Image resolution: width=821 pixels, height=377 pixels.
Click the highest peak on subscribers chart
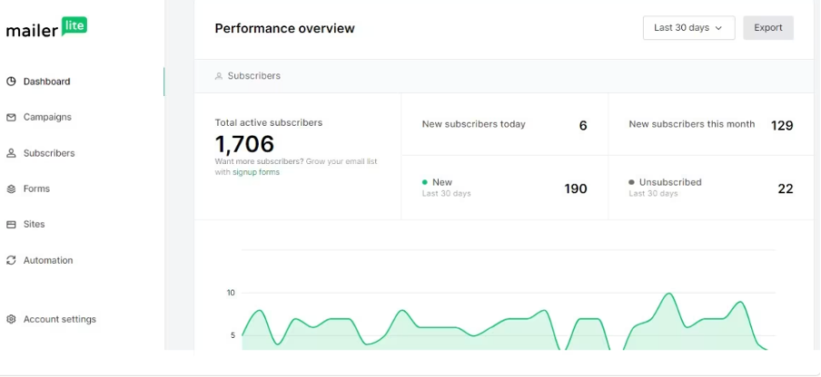point(668,294)
